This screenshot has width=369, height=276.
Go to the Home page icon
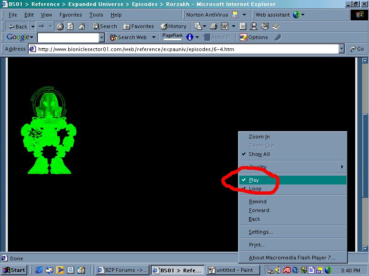[82, 27]
